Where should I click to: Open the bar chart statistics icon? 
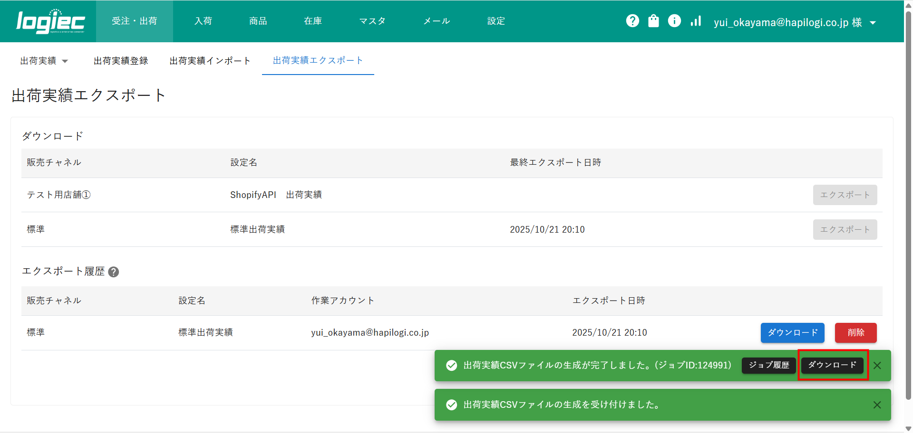pos(696,21)
